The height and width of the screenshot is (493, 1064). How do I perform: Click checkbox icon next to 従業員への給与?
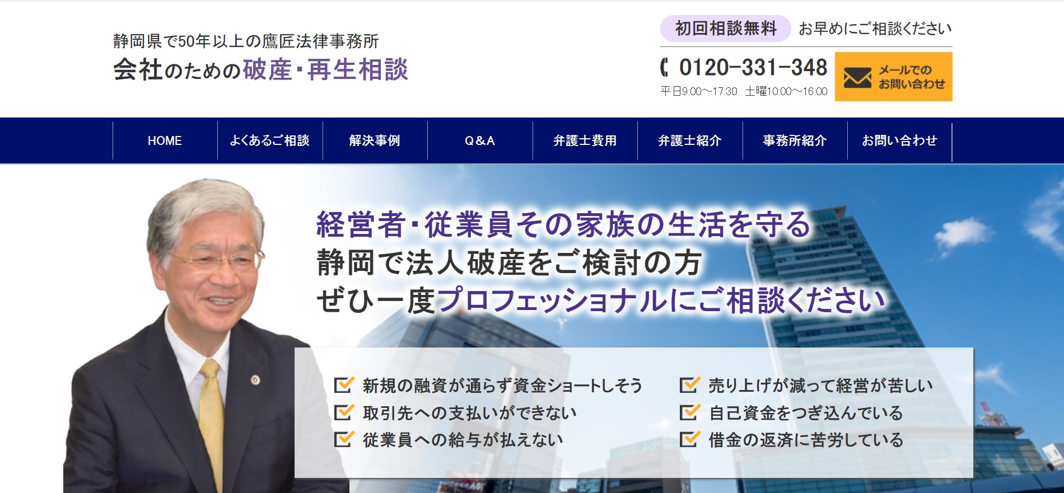(343, 439)
